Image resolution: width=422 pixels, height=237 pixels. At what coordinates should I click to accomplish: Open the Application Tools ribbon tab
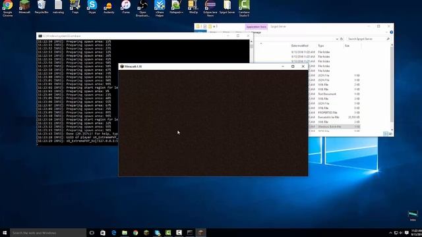tap(256, 26)
